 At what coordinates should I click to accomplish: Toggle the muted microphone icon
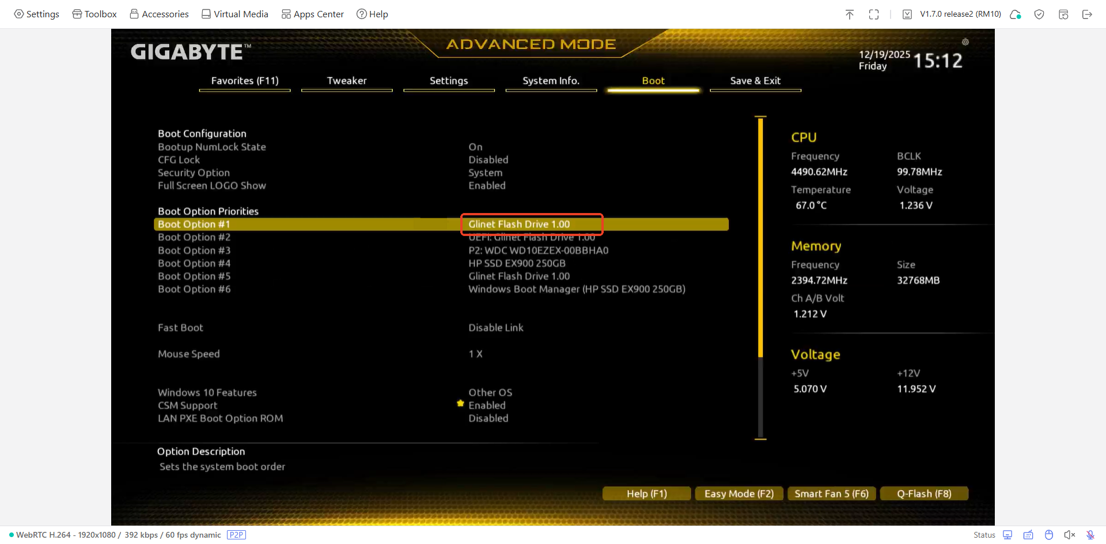1089,535
